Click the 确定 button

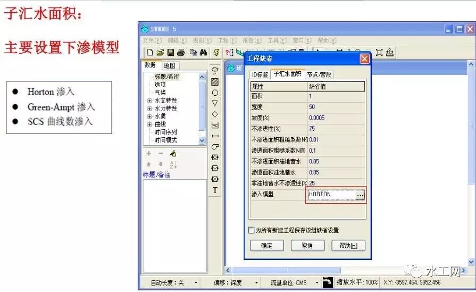(x=267, y=246)
